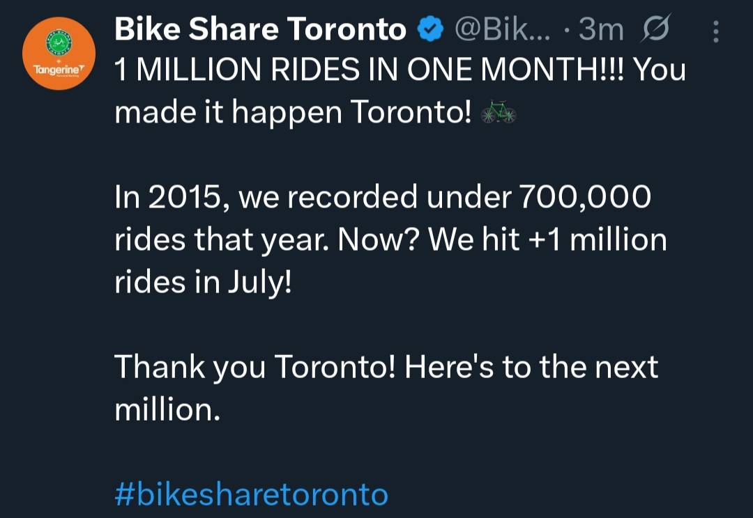The width and height of the screenshot is (753, 518).
Task: Open the #bikesharetoronto hashtag
Action: click(x=251, y=494)
